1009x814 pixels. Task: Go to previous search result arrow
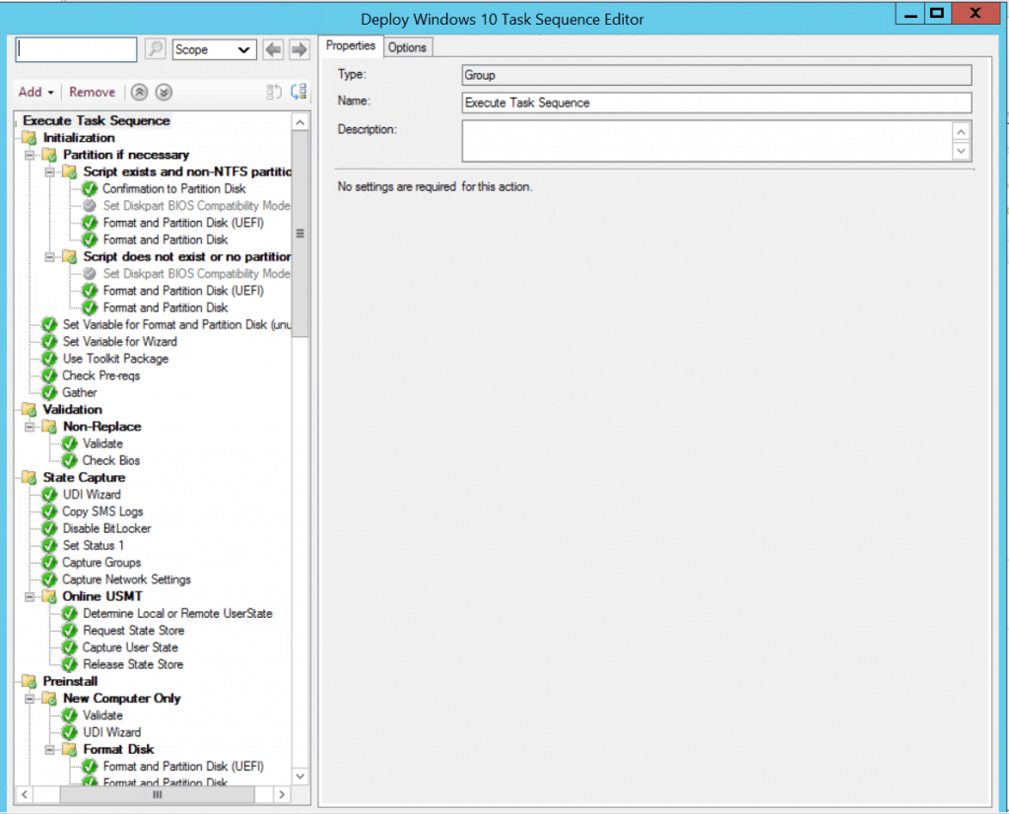pos(274,49)
